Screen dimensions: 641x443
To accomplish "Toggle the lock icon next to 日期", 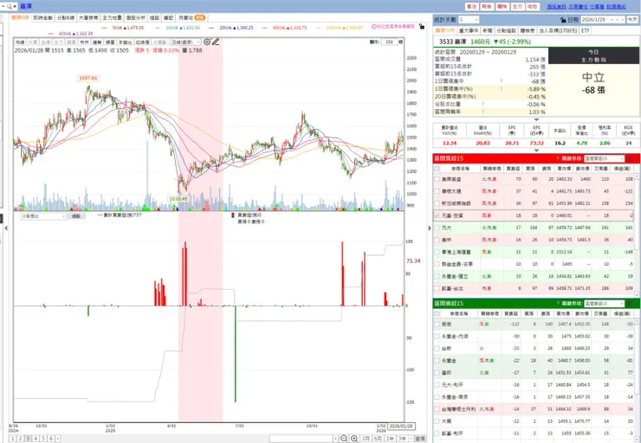I will tap(563, 20).
